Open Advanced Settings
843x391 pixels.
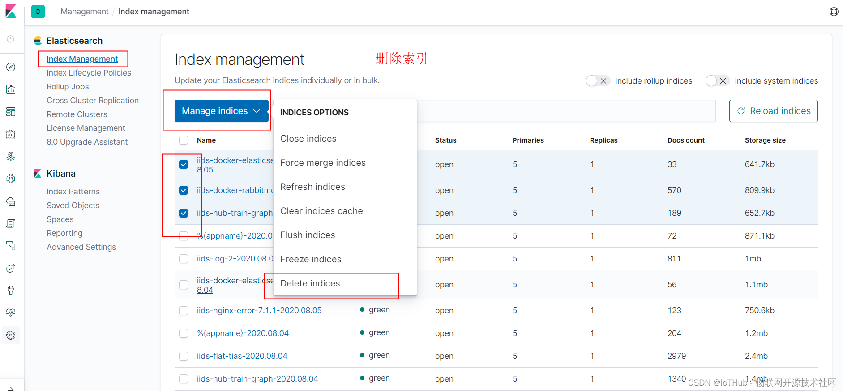tap(81, 247)
